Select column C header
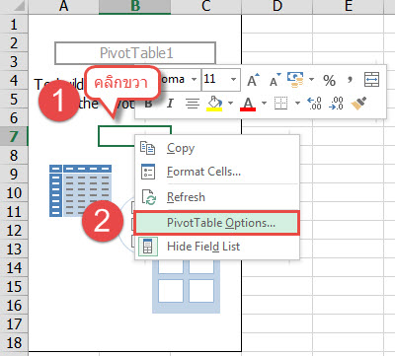Viewport: 395px width, 356px height. pyautogui.click(x=206, y=7)
